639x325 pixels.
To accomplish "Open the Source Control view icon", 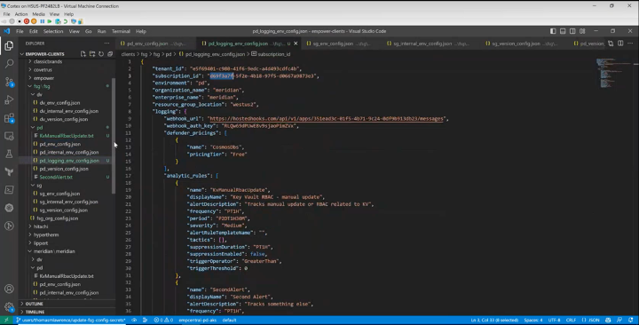I will (x=9, y=82).
